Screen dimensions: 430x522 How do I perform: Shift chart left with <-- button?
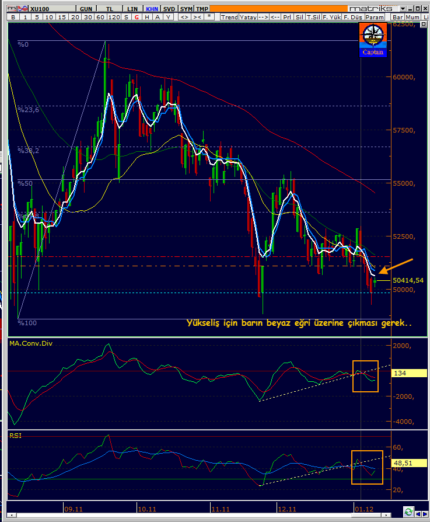tap(275, 17)
